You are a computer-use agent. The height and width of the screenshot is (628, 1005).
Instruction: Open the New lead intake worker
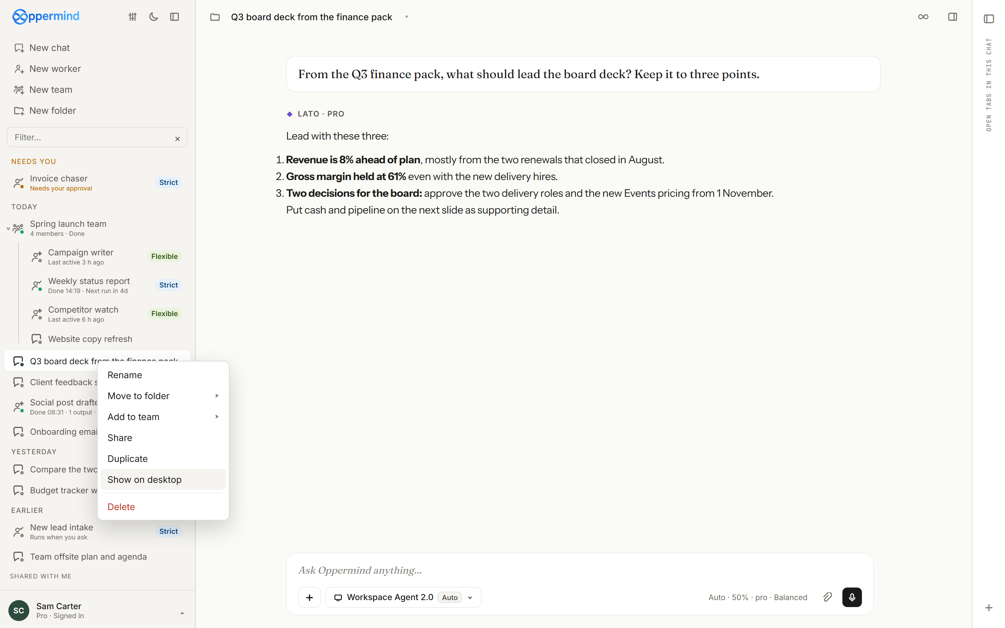pyautogui.click(x=97, y=532)
